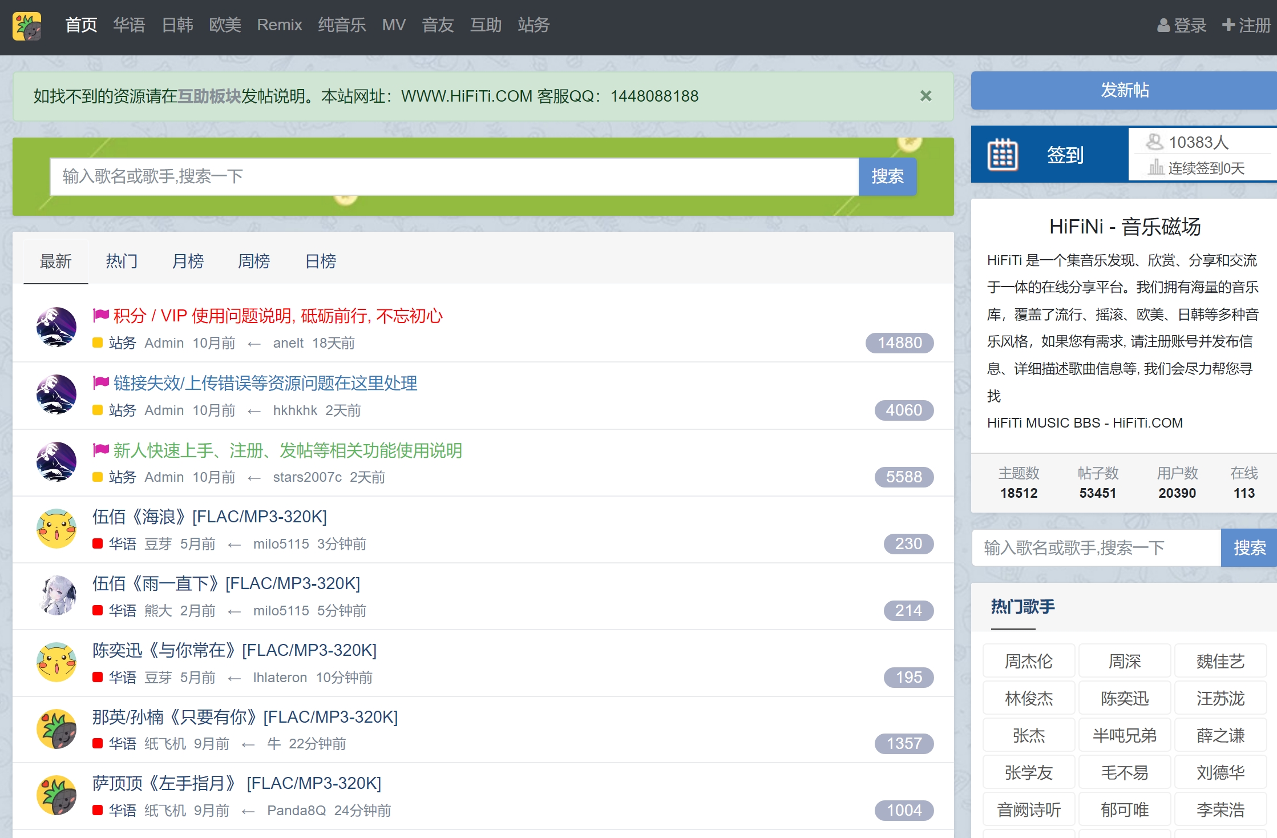Open the 欧美 navigation menu
Screen dimensions: 1277x838
pos(225,25)
